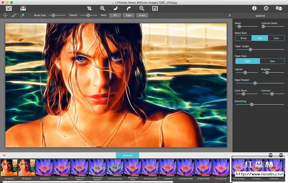The width and height of the screenshot is (288, 183).
Task: Click the mask Invert button
Action: pos(142,15)
